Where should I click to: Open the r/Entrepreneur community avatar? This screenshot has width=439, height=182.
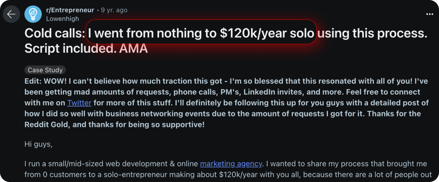click(33, 14)
